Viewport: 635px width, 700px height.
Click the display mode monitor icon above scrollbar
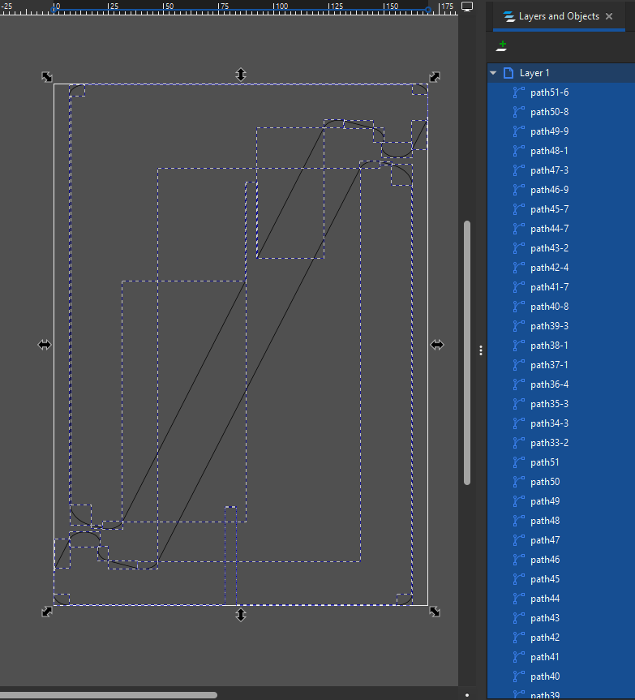pyautogui.click(x=466, y=6)
